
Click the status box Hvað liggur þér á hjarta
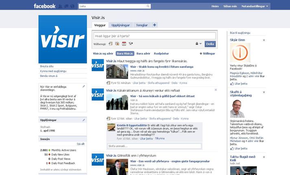(x=155, y=36)
